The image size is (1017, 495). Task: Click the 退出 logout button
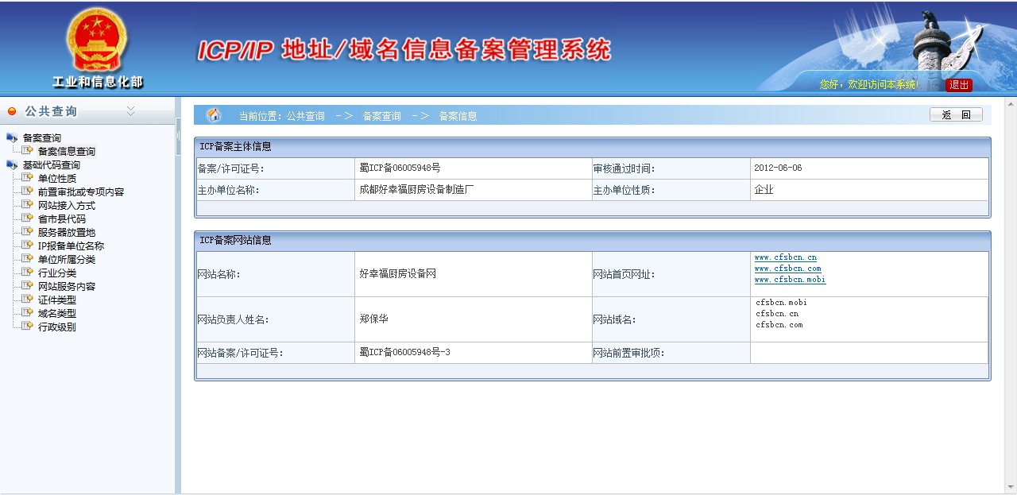959,85
